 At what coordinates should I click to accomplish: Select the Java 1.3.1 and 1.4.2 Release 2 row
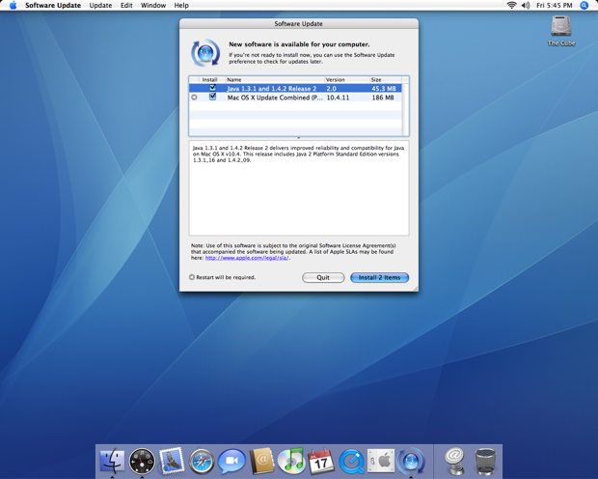[x=295, y=88]
